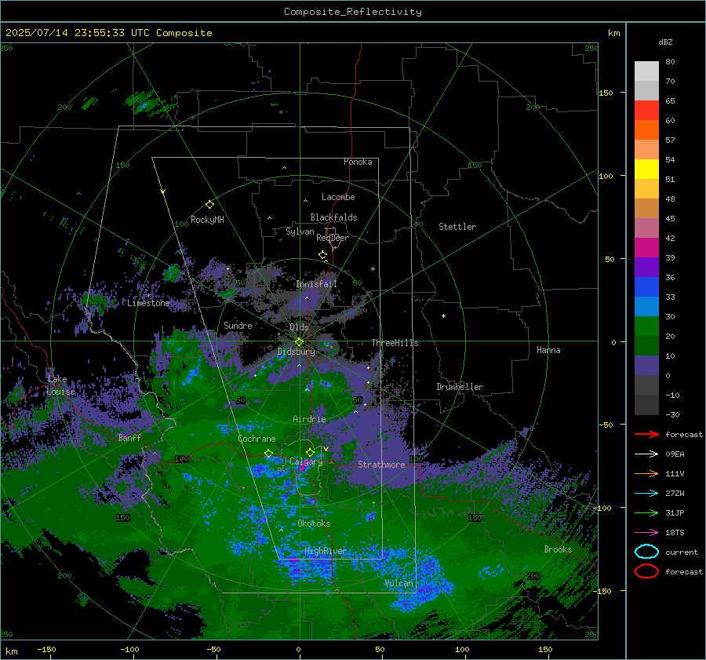Image resolution: width=706 pixels, height=660 pixels.
Task: Click the Sylvan label
Action: click(300, 232)
